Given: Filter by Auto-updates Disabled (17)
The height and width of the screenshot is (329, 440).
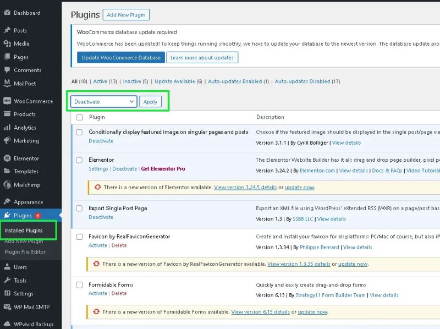Looking at the screenshot, I should pos(307,81).
